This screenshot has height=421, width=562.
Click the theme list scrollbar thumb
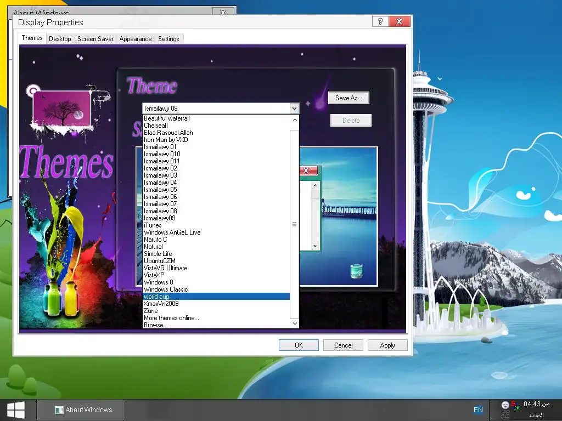coord(294,224)
